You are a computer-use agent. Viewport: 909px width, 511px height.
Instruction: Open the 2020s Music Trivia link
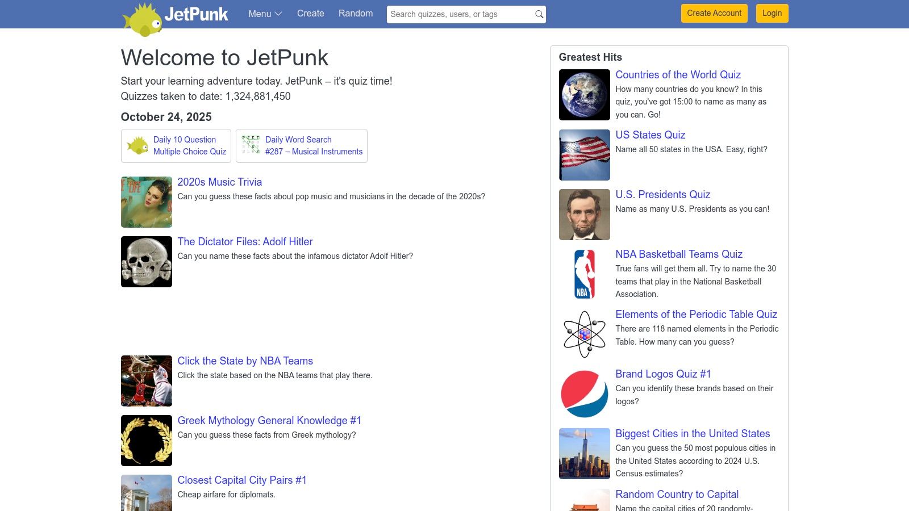tap(219, 182)
